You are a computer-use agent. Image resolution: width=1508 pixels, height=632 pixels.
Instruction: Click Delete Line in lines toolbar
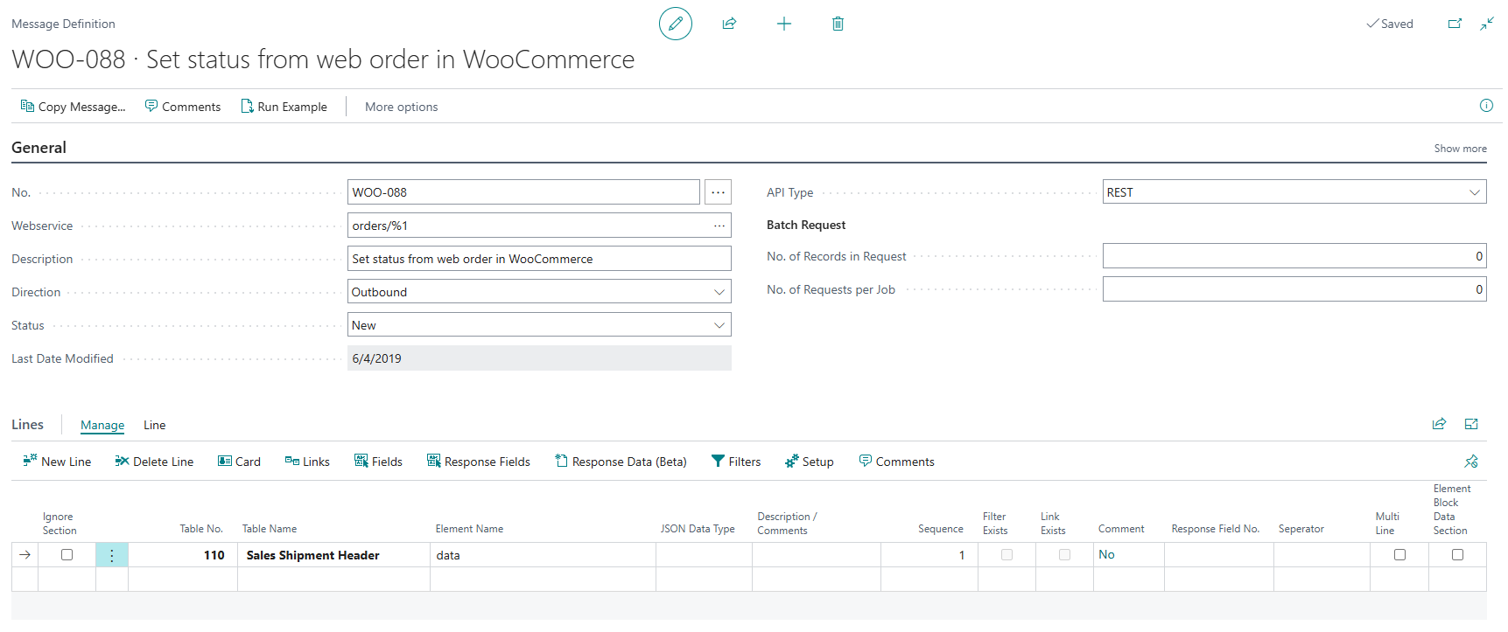154,462
